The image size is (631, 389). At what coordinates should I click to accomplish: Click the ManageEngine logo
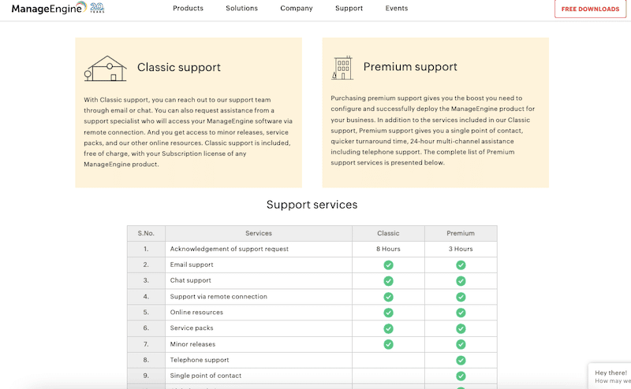coord(49,8)
